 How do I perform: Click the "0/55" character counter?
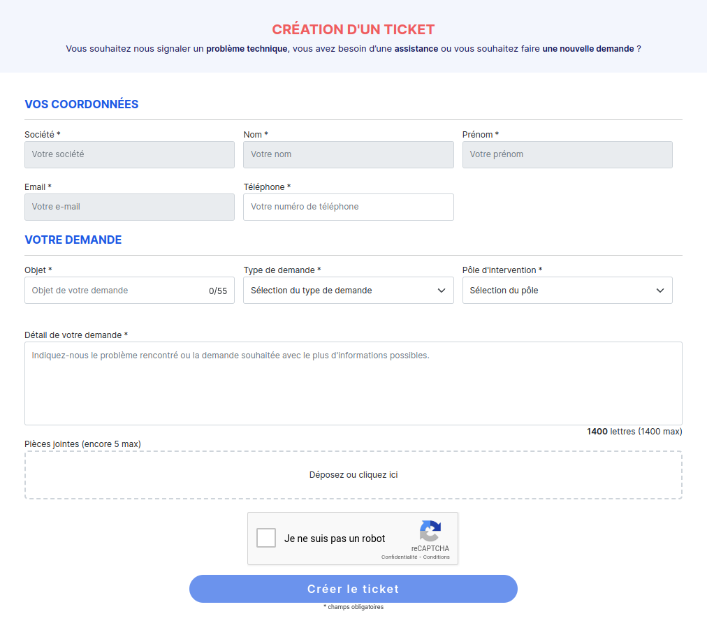click(x=218, y=291)
